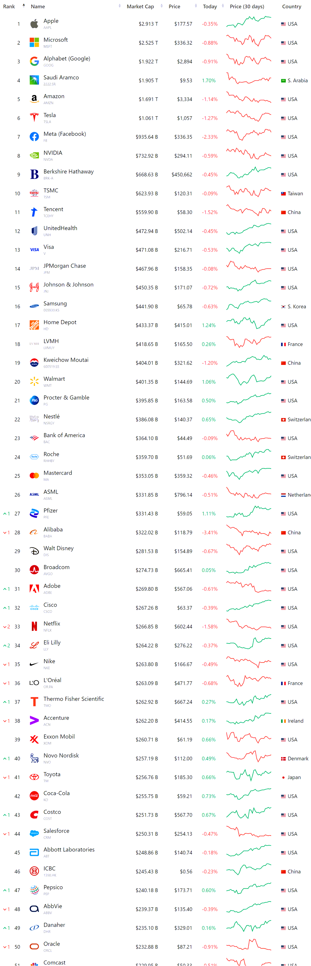Click the Microsoft logo icon
The height and width of the screenshot is (966, 311).
34,43
